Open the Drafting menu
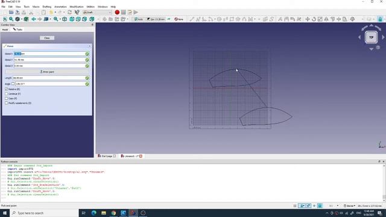Viewport: 386px width, 217px height. pyautogui.click(x=47, y=7)
